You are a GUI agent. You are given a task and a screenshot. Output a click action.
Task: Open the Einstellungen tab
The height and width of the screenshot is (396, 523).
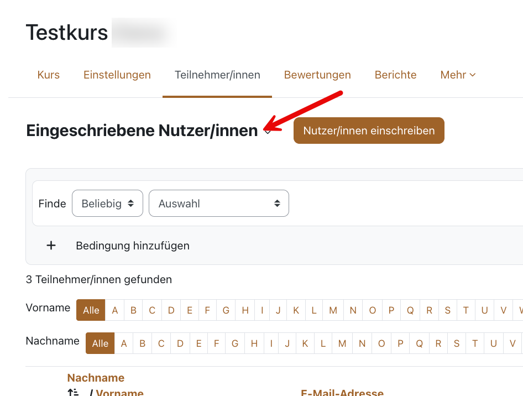coord(117,75)
